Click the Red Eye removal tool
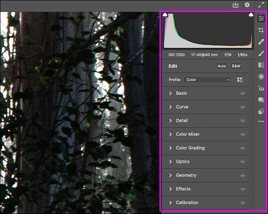The width and height of the screenshot is (268, 214). pos(261,88)
